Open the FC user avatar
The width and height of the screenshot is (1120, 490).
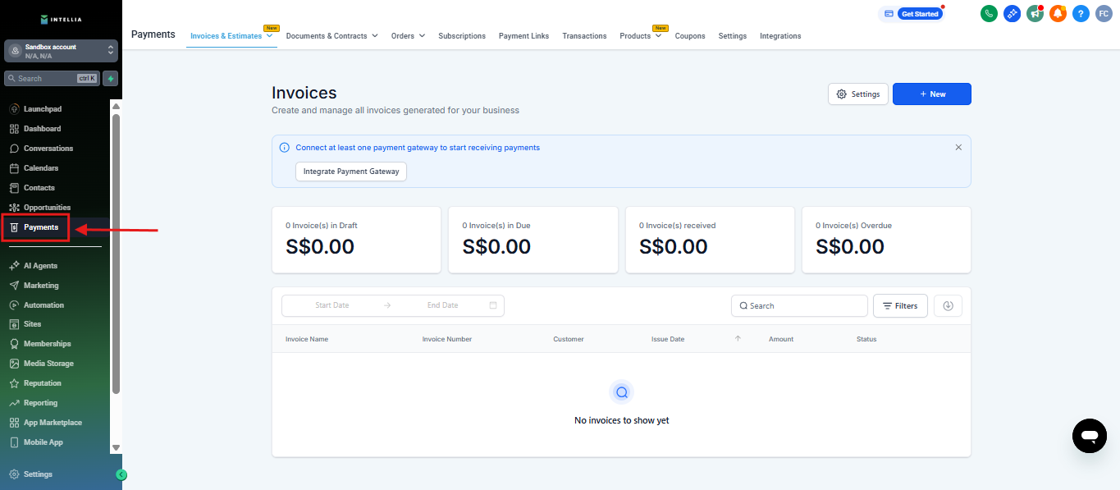1104,14
